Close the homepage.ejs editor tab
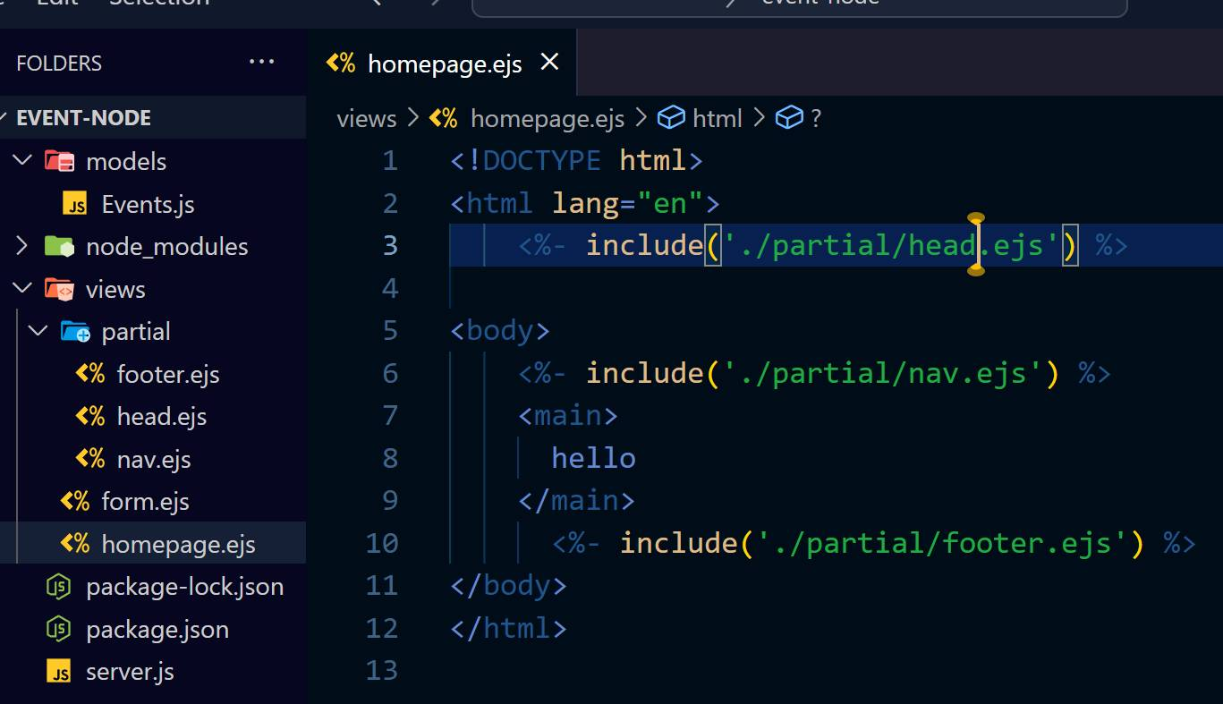This screenshot has height=704, width=1223. point(549,62)
